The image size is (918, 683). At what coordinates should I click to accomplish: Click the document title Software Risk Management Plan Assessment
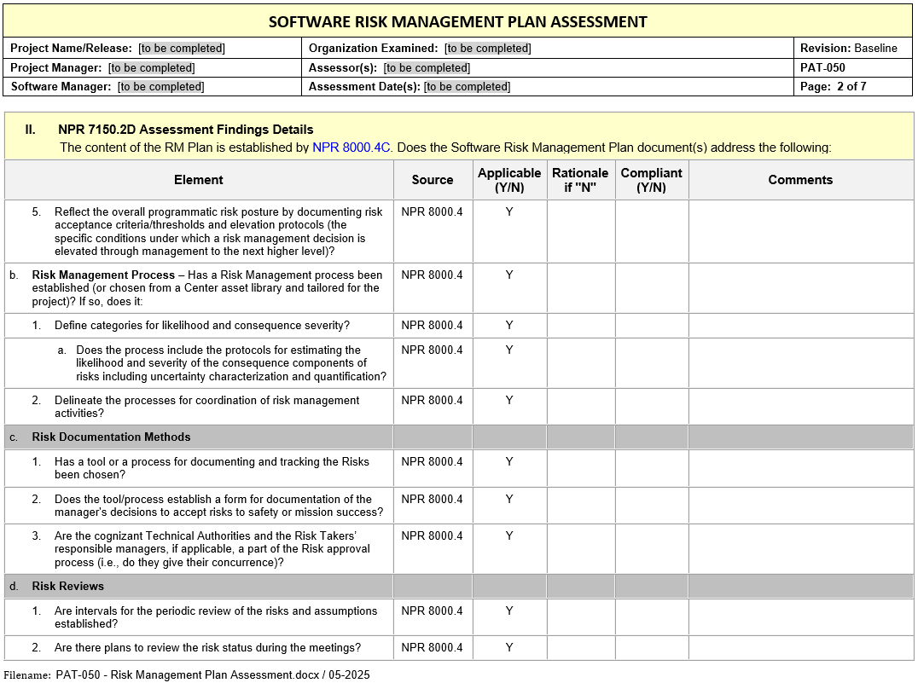[x=457, y=22]
